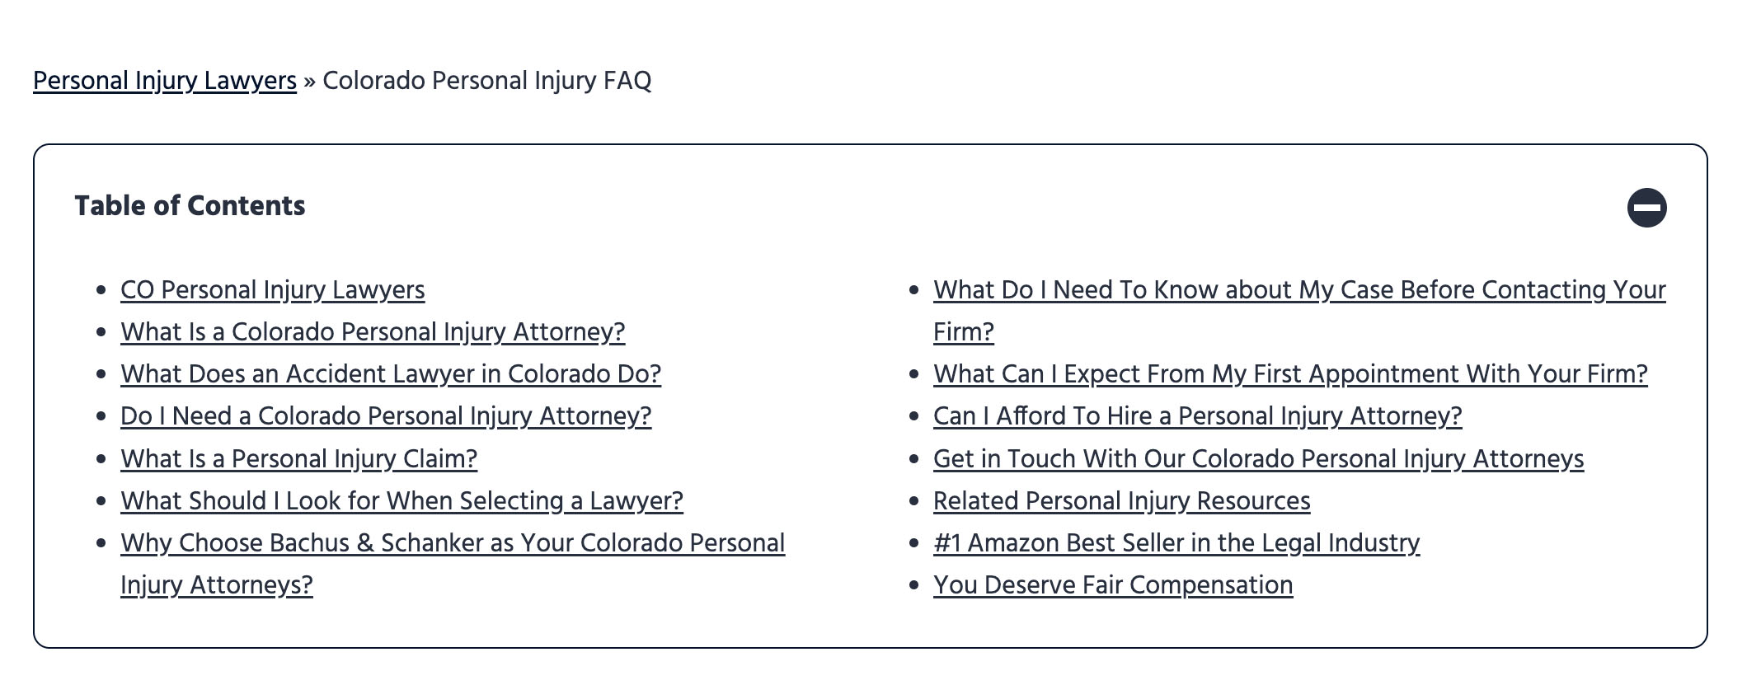Click '#1 Amazon Best Seller in the Legal Industry'
The image size is (1761, 699).
(1176, 543)
